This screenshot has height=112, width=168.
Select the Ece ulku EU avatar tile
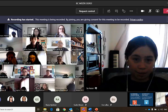click(113, 99)
